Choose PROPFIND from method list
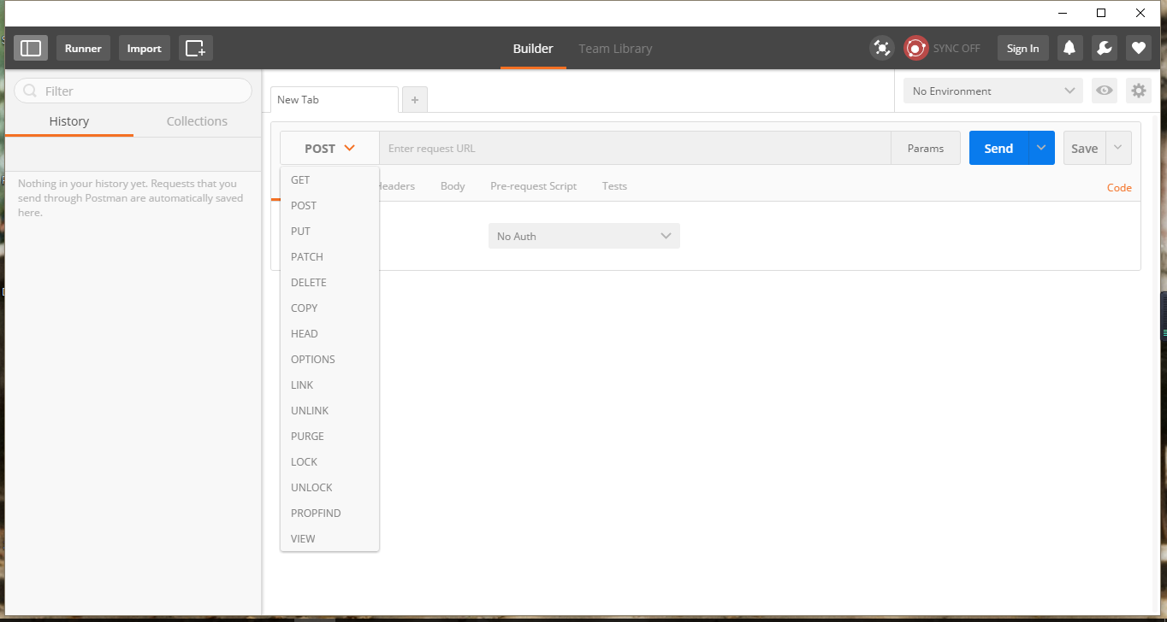1167x622 pixels. pyautogui.click(x=329, y=513)
